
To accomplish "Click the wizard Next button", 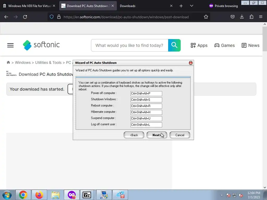I will 157,135.
